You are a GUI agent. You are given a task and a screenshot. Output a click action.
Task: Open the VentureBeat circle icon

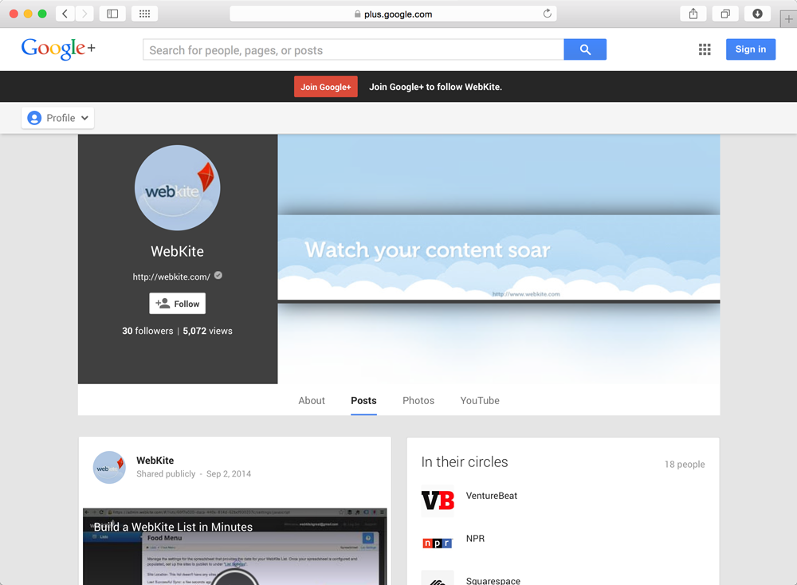point(438,501)
